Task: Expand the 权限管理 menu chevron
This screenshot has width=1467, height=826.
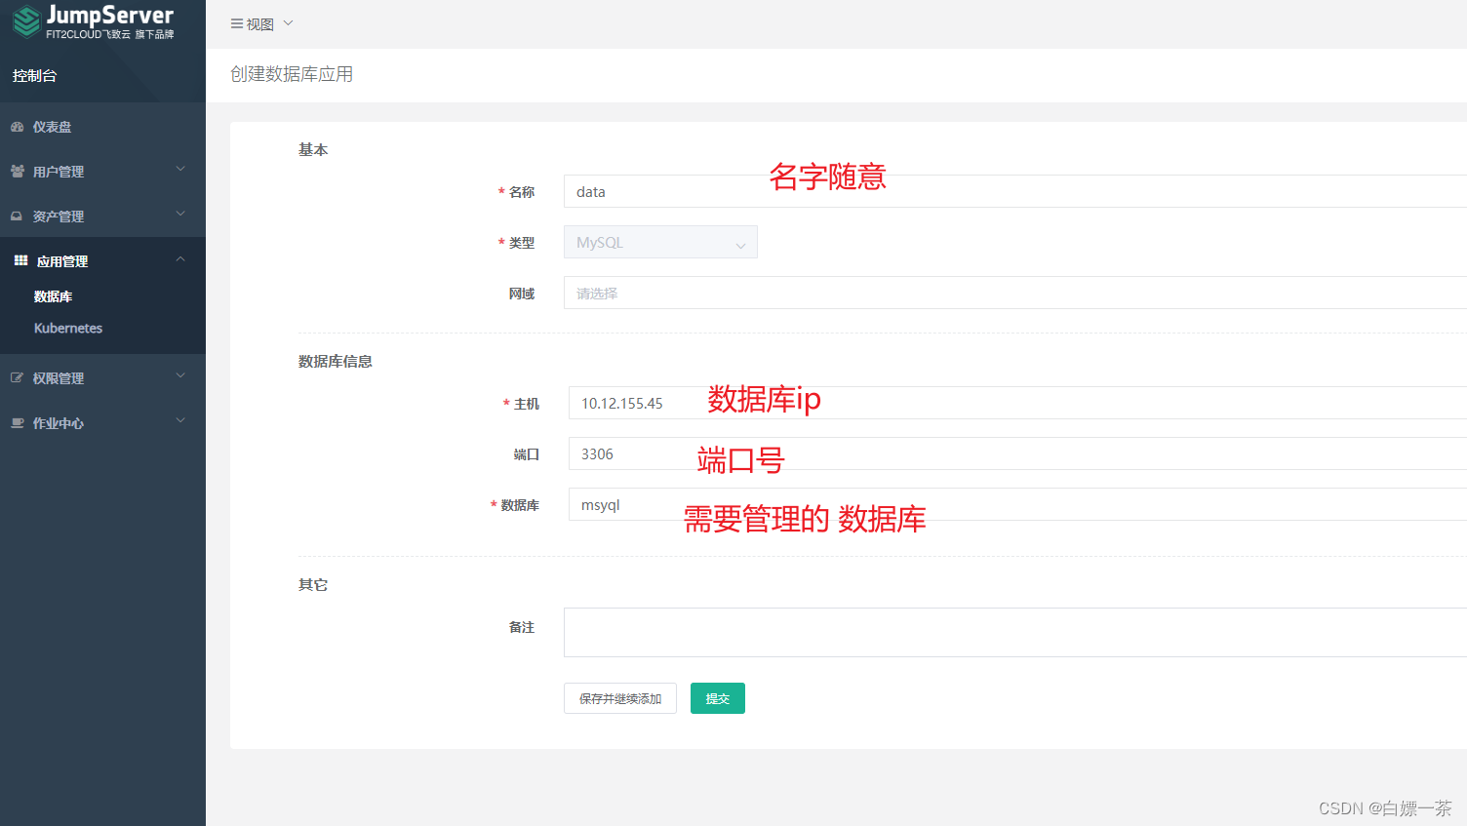Action: (x=180, y=376)
